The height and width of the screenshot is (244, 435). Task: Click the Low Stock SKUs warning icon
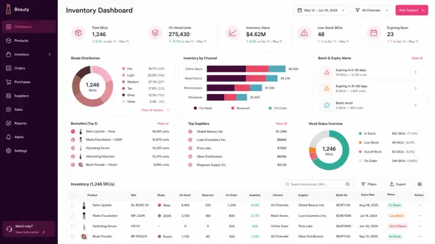click(304, 33)
